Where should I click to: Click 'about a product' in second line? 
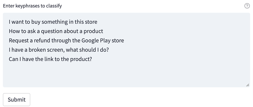(x=83, y=31)
